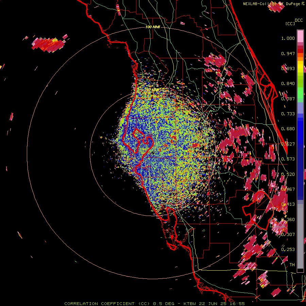Image resolution: width=306 pixels, height=306 pixels.
Task: Click the 0.947 legend value
Action: point(288,53)
